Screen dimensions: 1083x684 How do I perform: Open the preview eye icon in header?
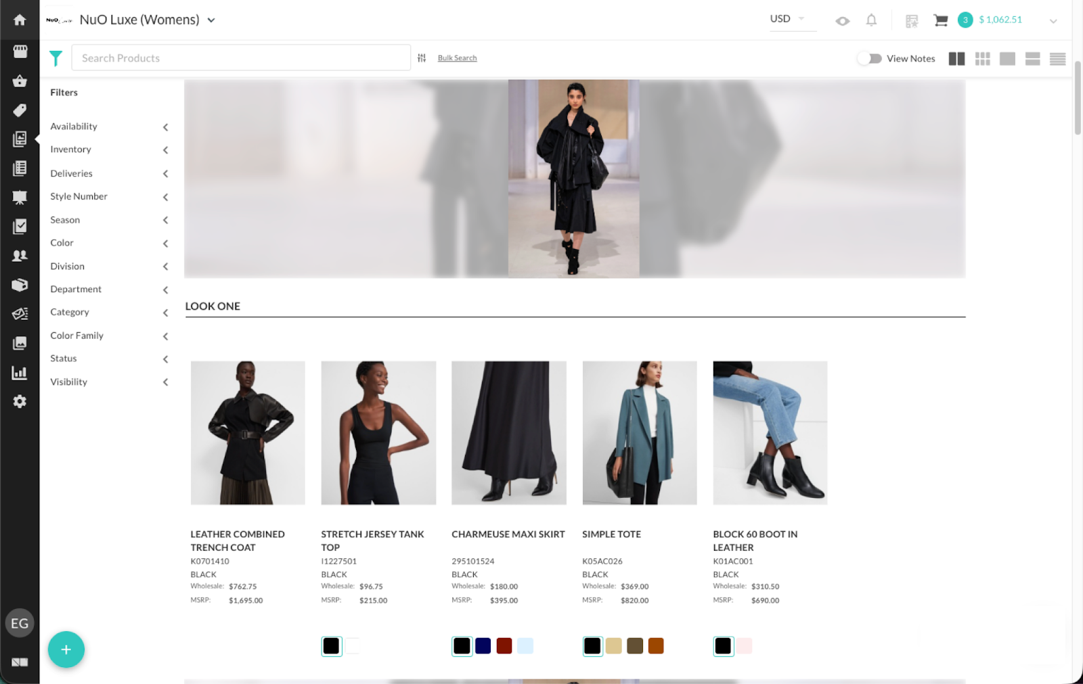pos(842,20)
